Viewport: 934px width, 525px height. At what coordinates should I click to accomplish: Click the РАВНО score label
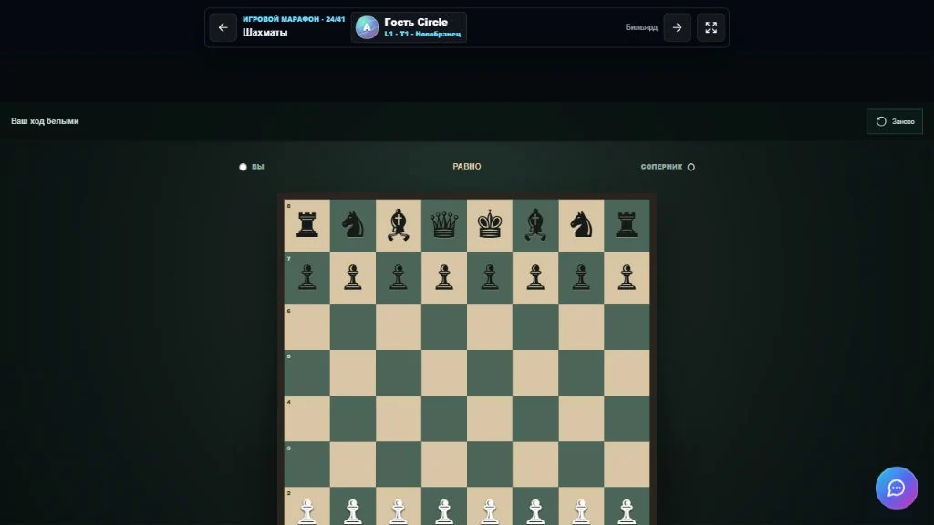click(466, 167)
